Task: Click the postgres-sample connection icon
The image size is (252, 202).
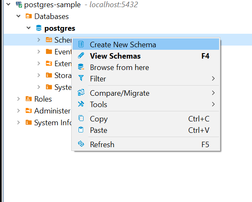Action: point(19,5)
